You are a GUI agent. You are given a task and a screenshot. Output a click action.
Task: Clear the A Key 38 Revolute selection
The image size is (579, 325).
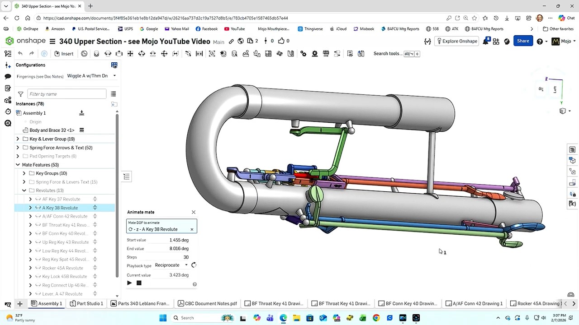pos(192,229)
